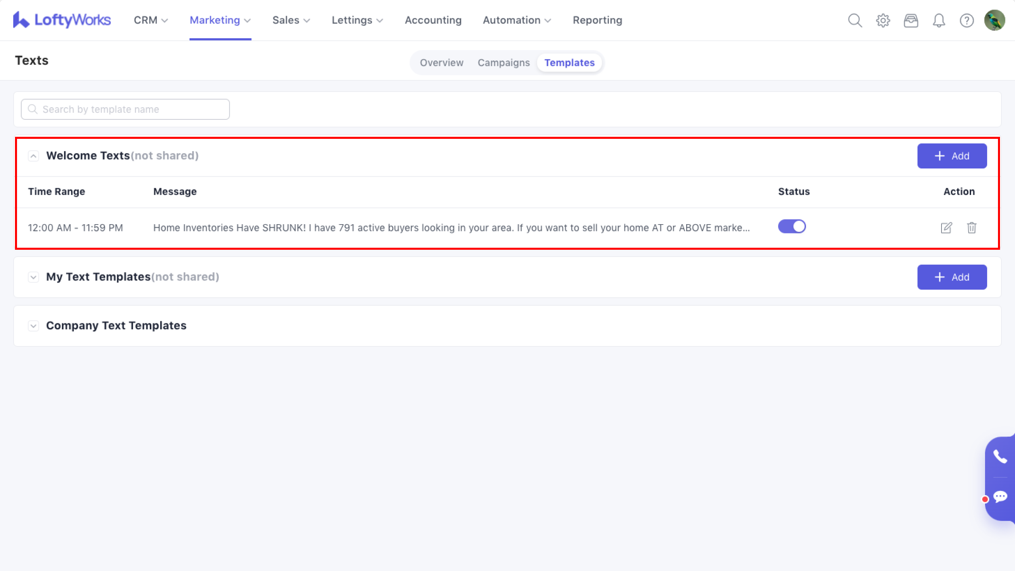1015x571 pixels.
Task: Open the Marketing dropdown menu
Action: (220, 20)
